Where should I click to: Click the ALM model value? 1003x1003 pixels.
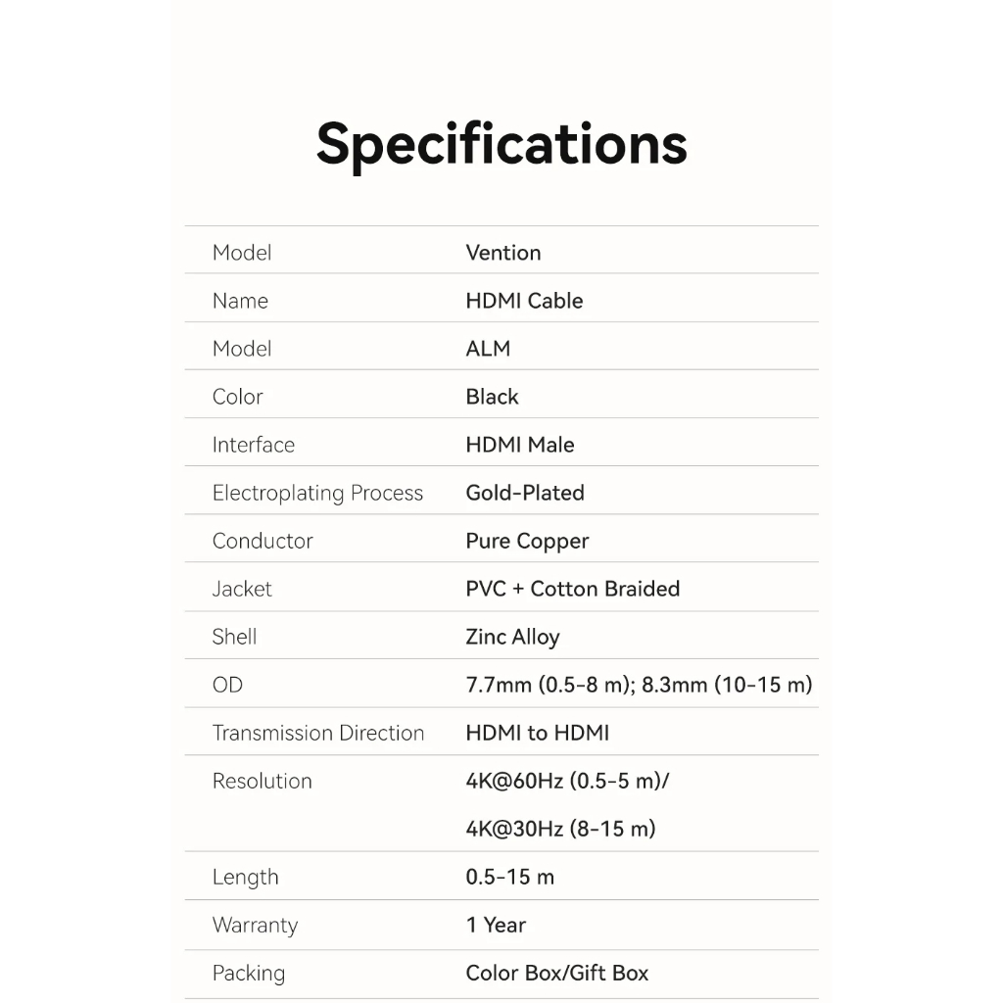click(488, 349)
